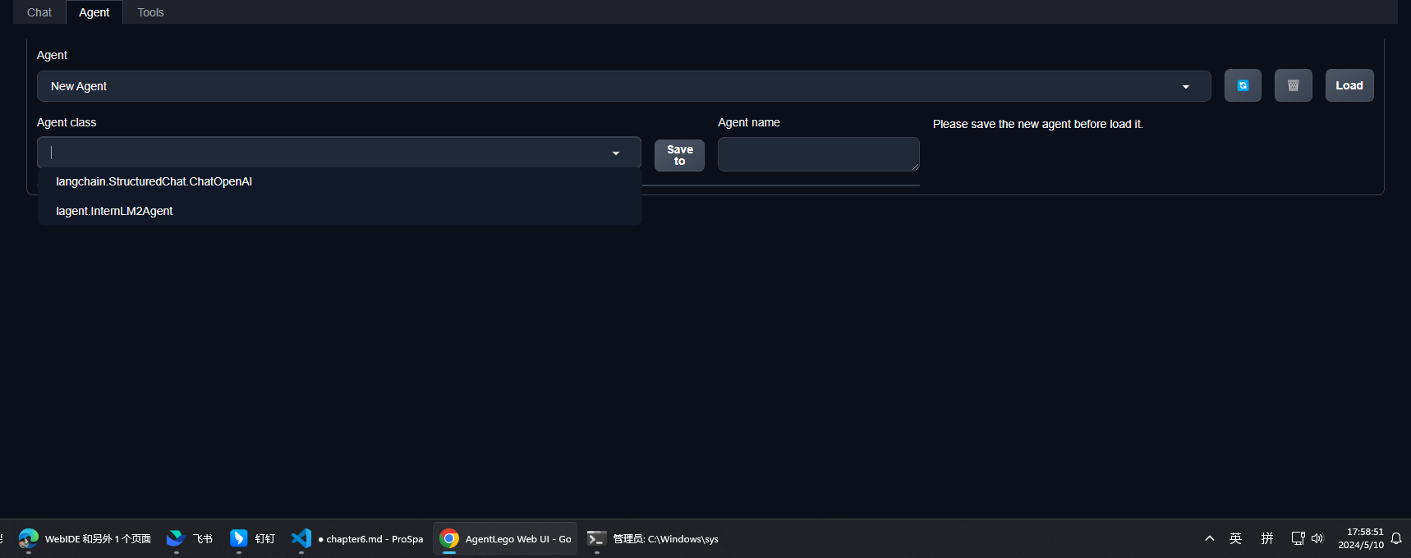Open the Agent dropdown showing New Agent

click(623, 86)
